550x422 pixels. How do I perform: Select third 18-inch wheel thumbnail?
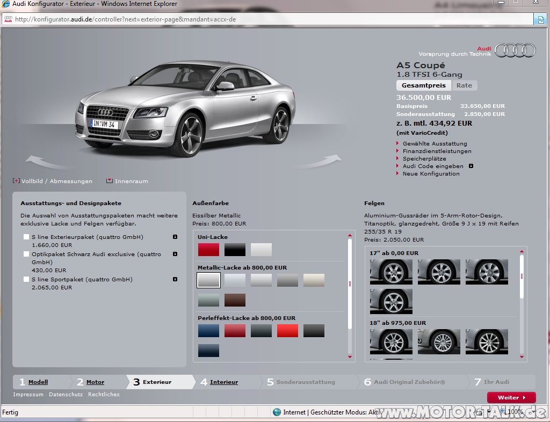pyautogui.click(x=487, y=341)
